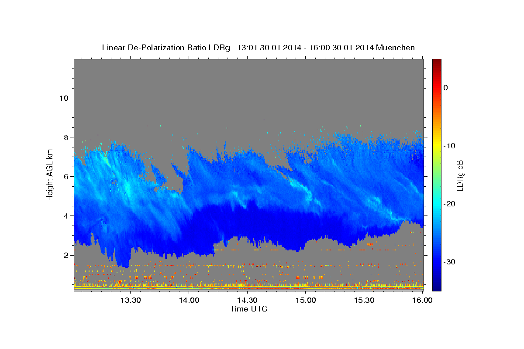Click the end time '16:00 30.01.2014' in title

(x=341, y=48)
